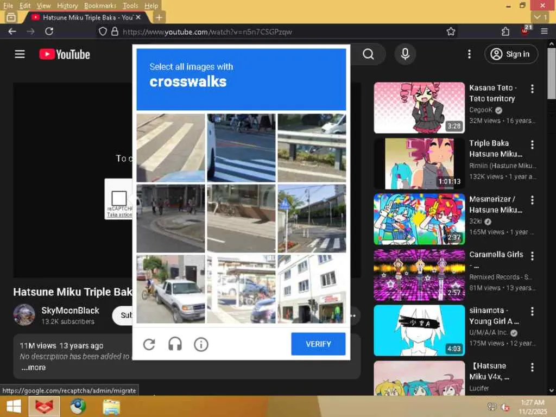Open options for Triple Baka video
Screen dimensions: 556x417
point(532,144)
